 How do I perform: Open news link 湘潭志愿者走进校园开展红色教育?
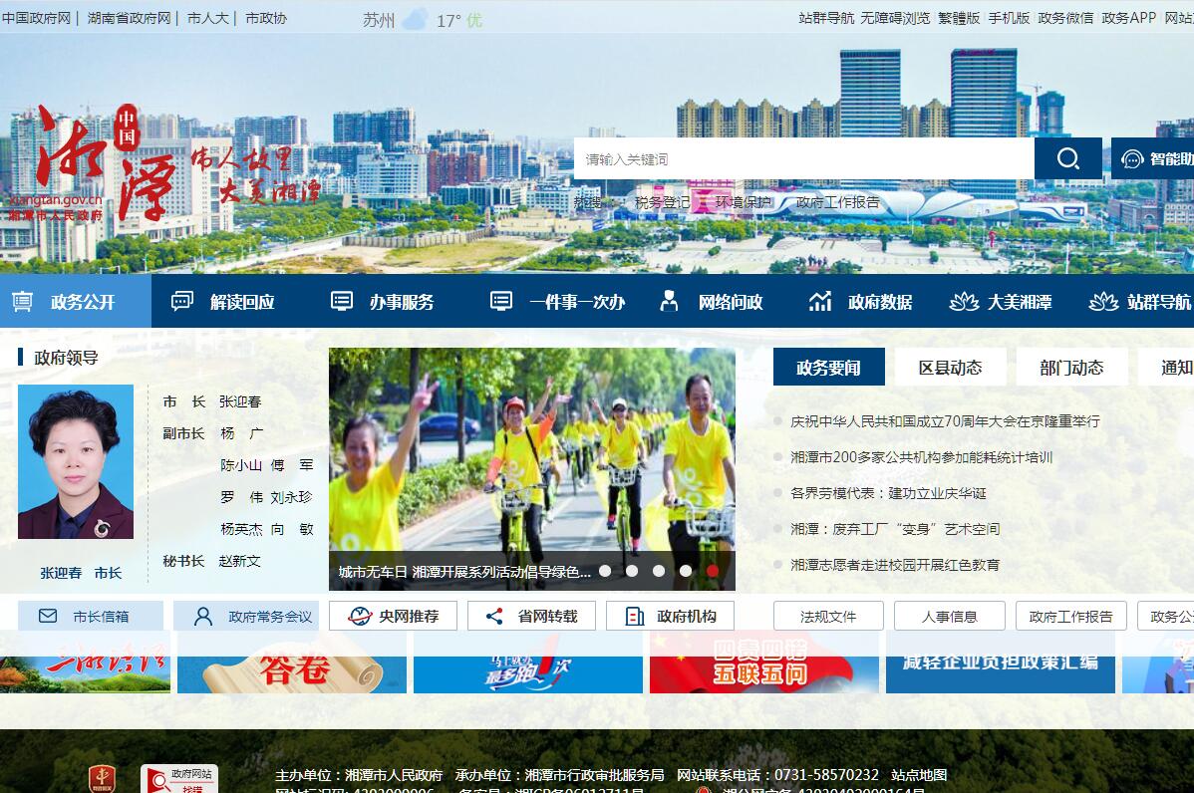[894, 565]
